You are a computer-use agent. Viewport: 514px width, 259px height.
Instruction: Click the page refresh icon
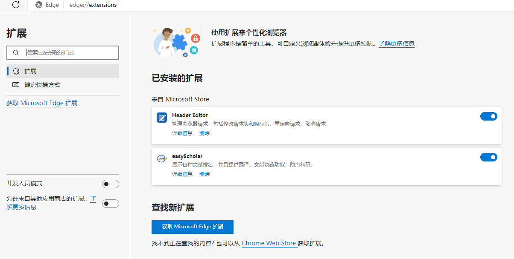[x=16, y=5]
